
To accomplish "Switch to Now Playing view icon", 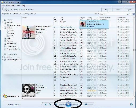I will click(x=131, y=104).
